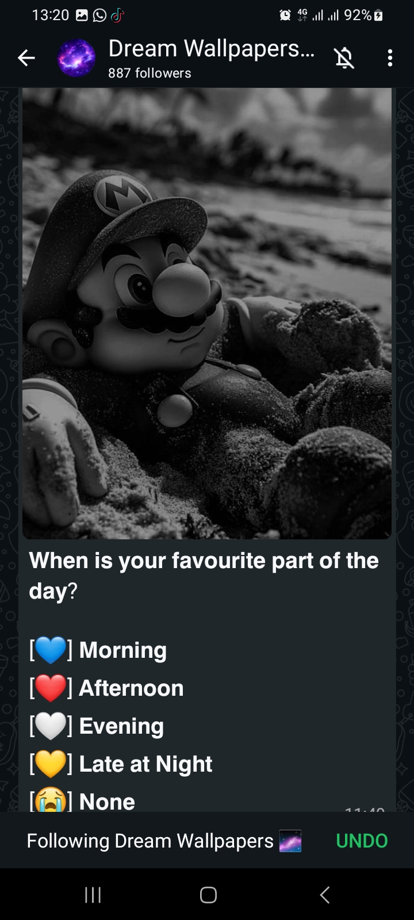Open the Dream Wallpapers channel title

click(x=211, y=49)
